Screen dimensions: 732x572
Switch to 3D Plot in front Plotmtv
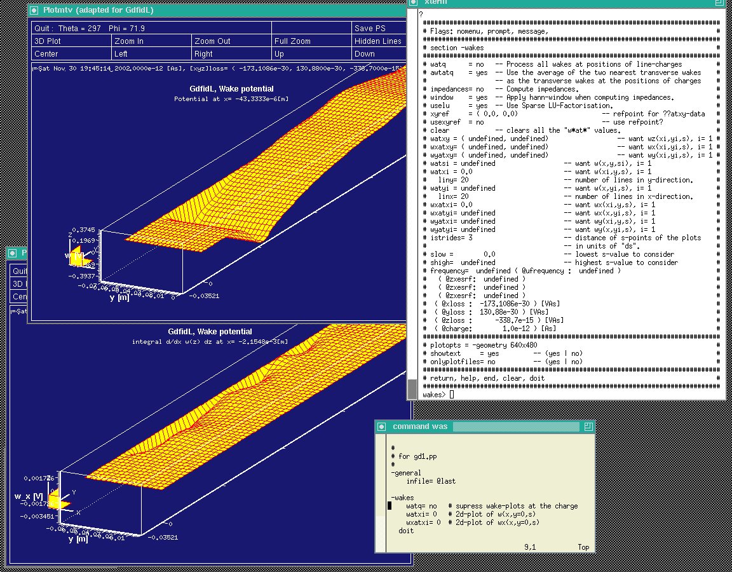tap(71, 41)
